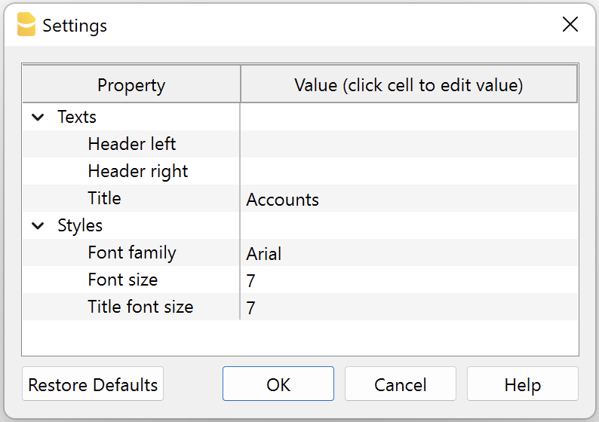Click the Value column header

click(409, 85)
